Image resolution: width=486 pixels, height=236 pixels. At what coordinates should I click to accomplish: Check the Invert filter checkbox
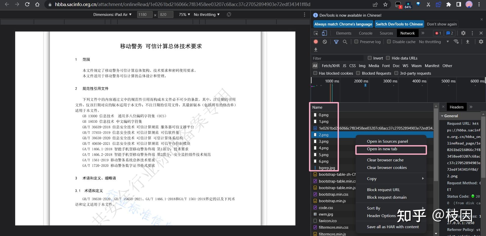370,58
